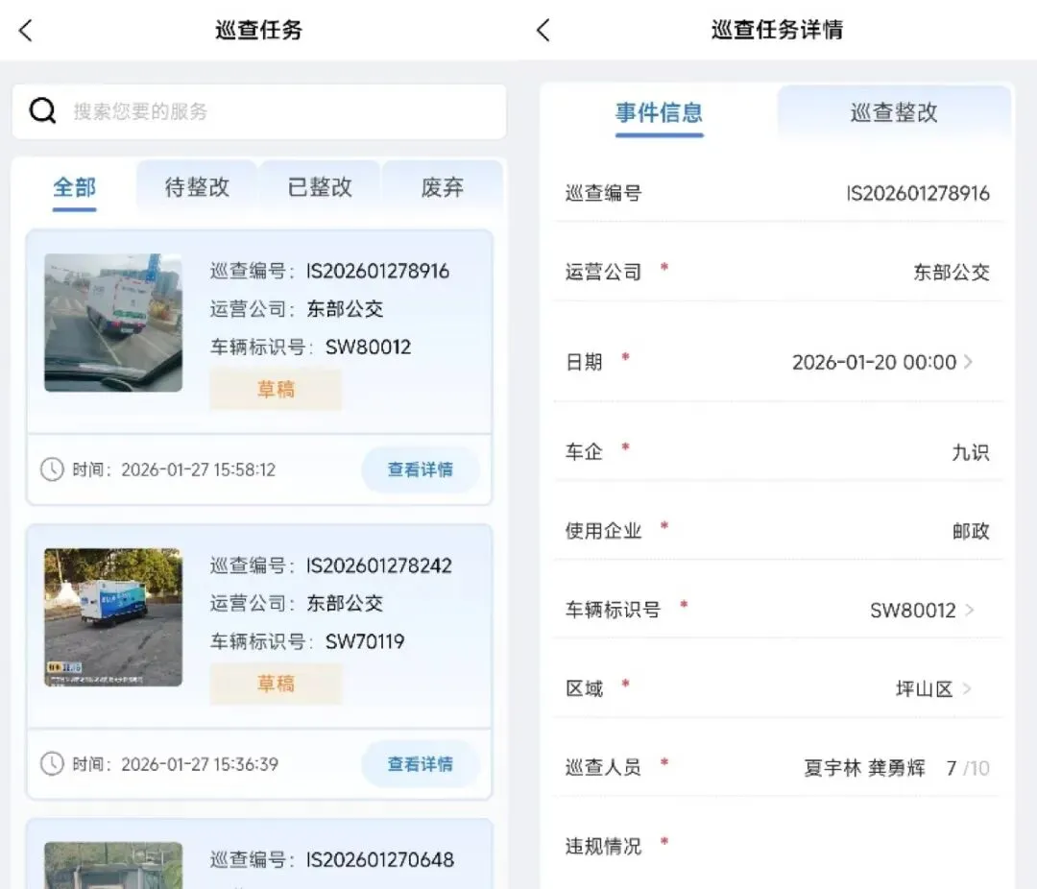Click the 车企 value 九识

click(x=970, y=452)
